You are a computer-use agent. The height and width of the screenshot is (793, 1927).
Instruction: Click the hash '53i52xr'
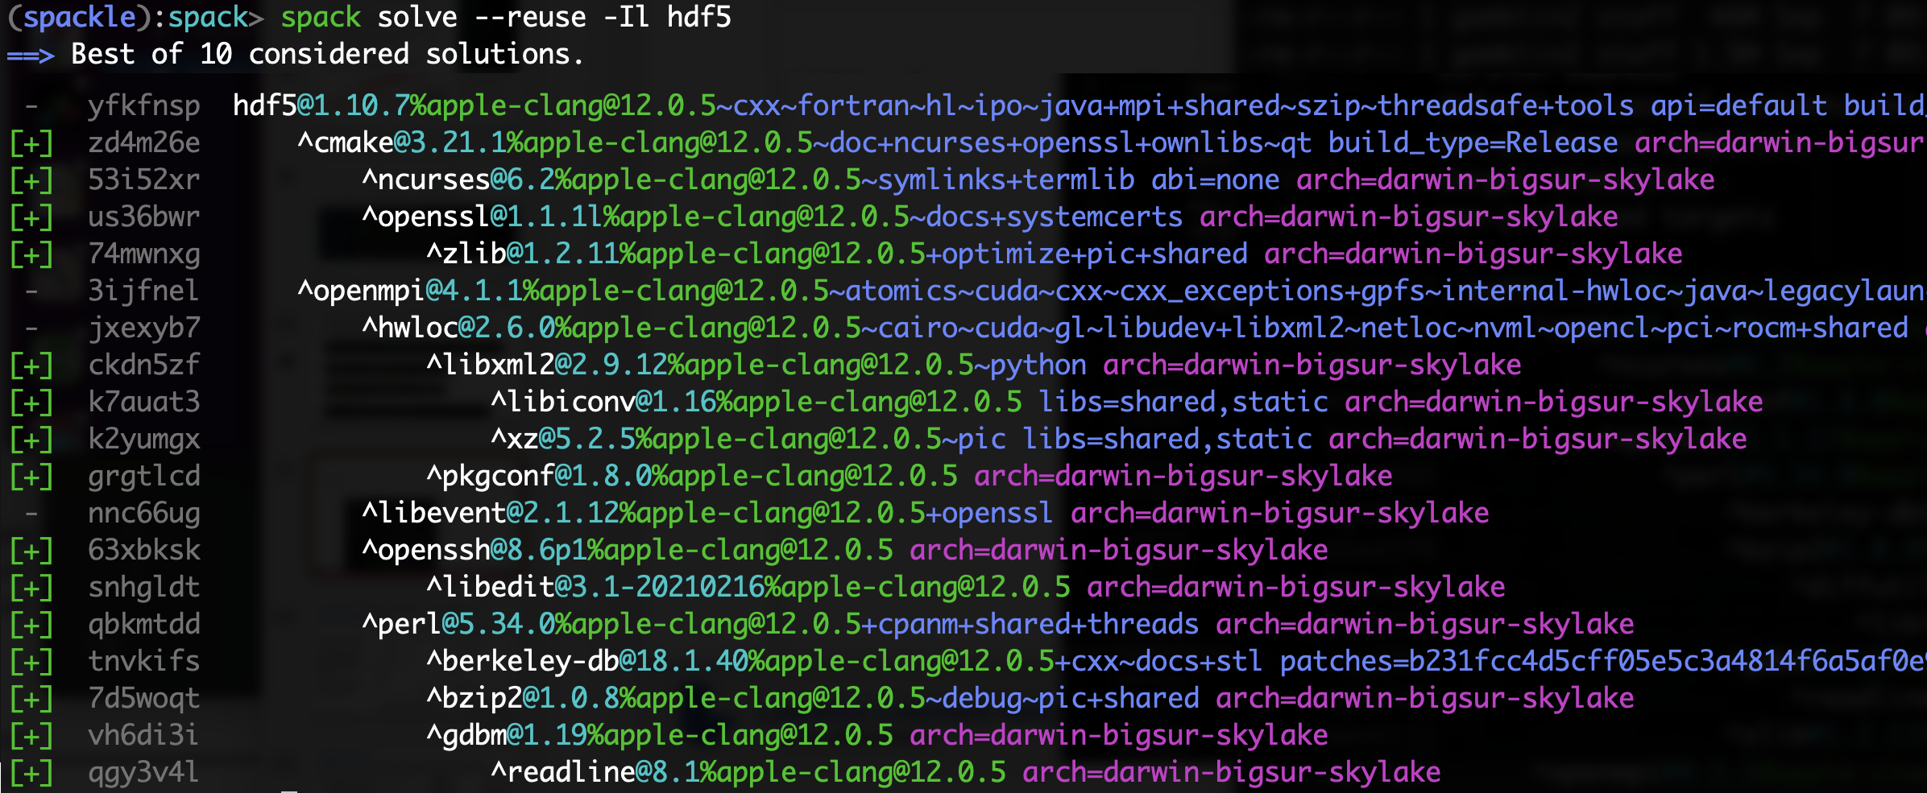(143, 180)
